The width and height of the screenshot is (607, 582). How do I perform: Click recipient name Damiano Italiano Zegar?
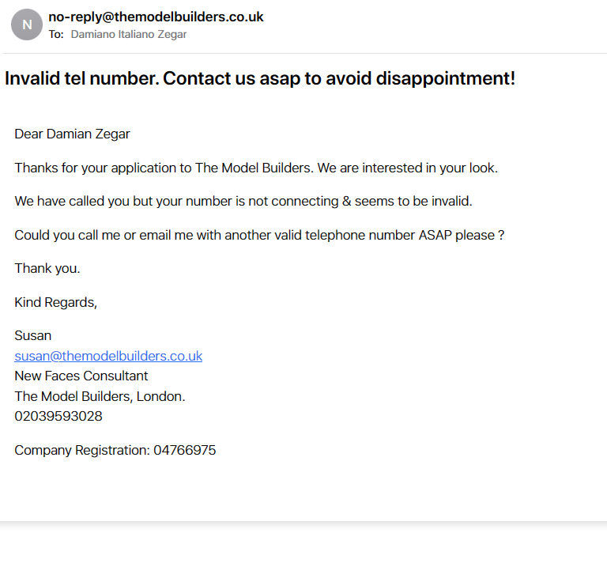click(129, 35)
